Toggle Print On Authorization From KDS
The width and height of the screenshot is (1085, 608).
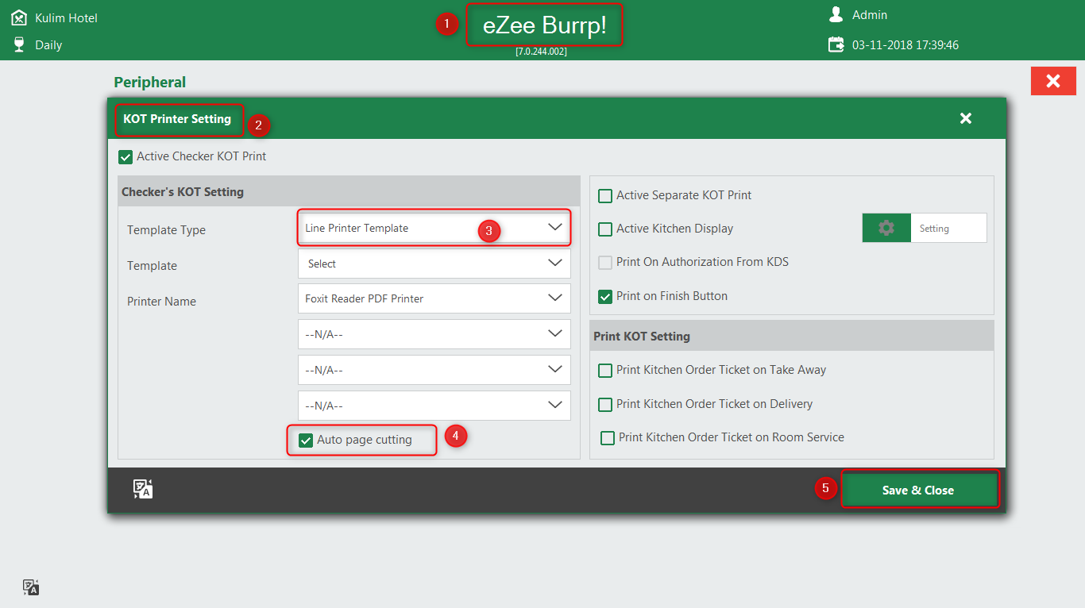click(605, 262)
